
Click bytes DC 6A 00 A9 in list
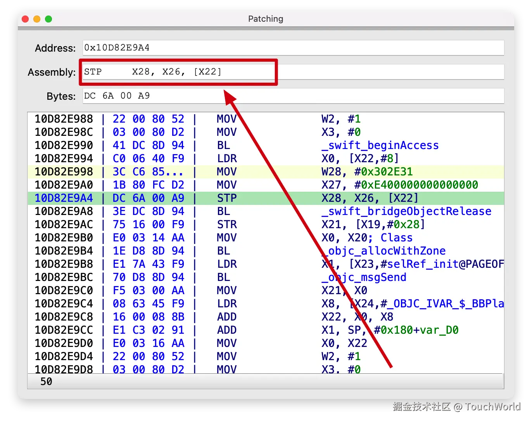coord(149,198)
